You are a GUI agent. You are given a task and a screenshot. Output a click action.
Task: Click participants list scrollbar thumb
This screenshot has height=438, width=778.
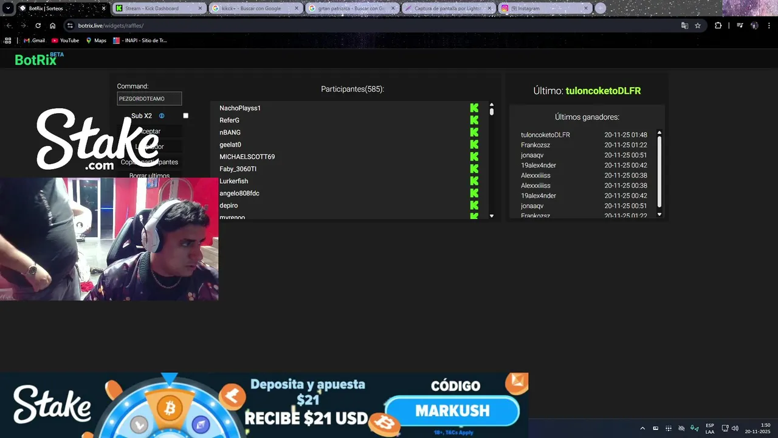(x=492, y=112)
